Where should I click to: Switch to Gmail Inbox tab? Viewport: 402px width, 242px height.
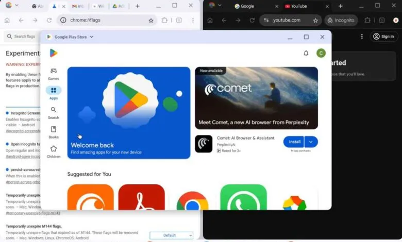pos(78,6)
